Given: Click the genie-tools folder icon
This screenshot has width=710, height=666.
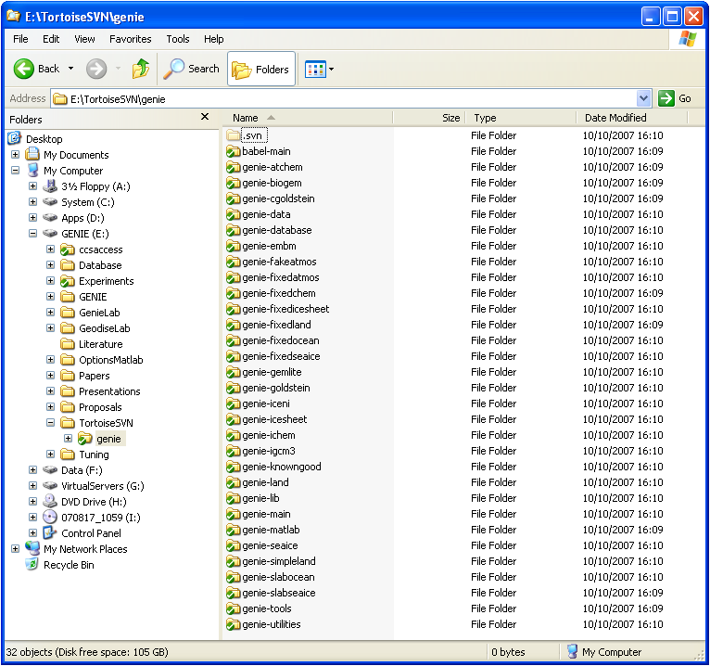Looking at the screenshot, I should (x=234, y=608).
